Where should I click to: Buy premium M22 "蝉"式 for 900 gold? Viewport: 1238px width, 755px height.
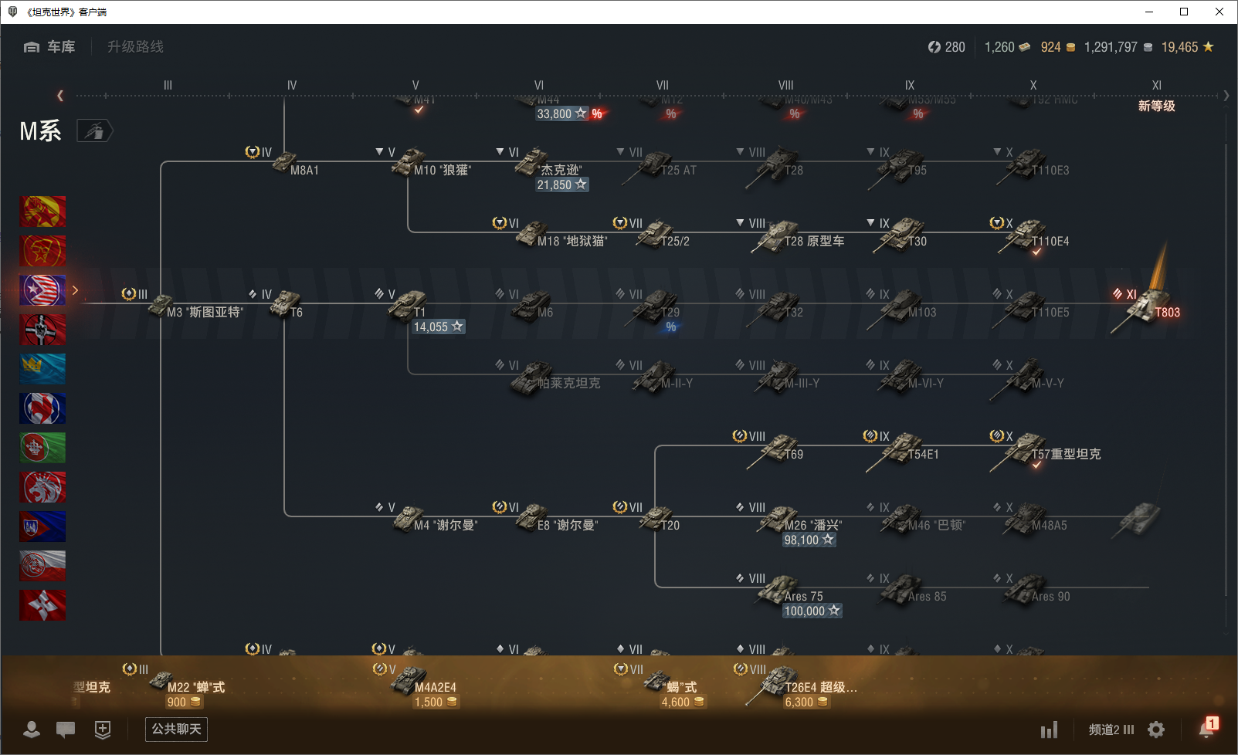pyautogui.click(x=185, y=702)
